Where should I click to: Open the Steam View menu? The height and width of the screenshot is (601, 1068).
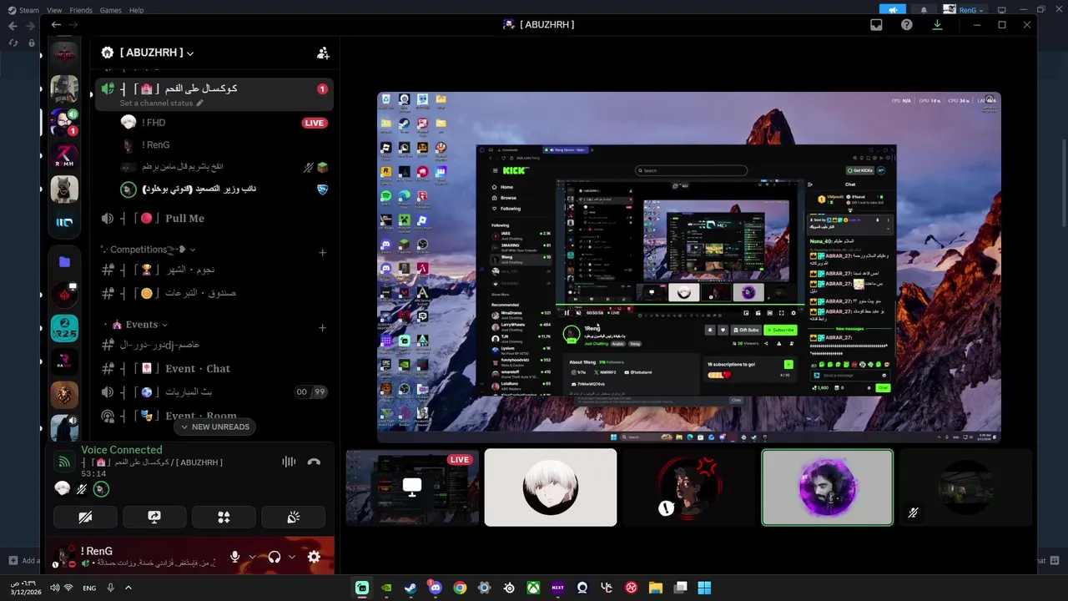click(54, 10)
